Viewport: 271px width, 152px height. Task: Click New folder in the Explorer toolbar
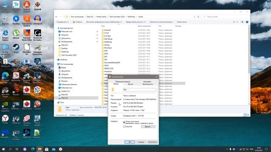pos(182,22)
